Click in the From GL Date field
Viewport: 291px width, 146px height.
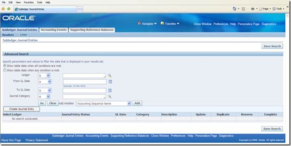coord(85,82)
